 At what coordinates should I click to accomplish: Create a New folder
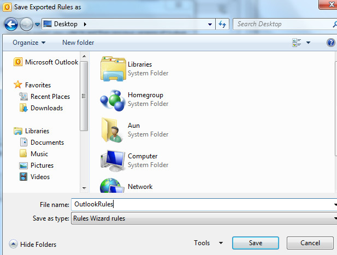point(78,43)
